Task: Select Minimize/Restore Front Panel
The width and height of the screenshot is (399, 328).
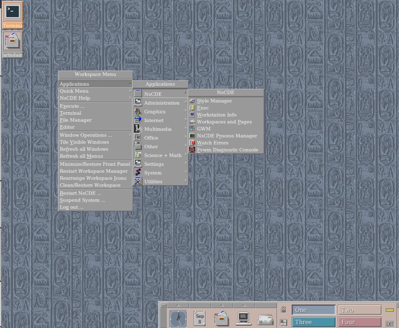Action: pyautogui.click(x=95, y=164)
